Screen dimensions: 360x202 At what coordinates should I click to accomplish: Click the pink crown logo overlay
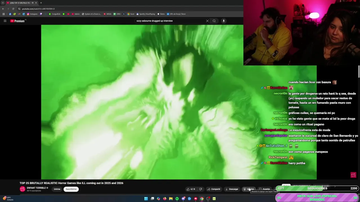(354, 175)
